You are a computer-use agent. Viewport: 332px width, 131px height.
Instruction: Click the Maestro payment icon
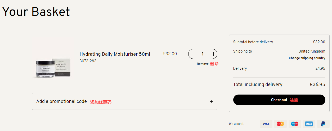tap(295, 124)
